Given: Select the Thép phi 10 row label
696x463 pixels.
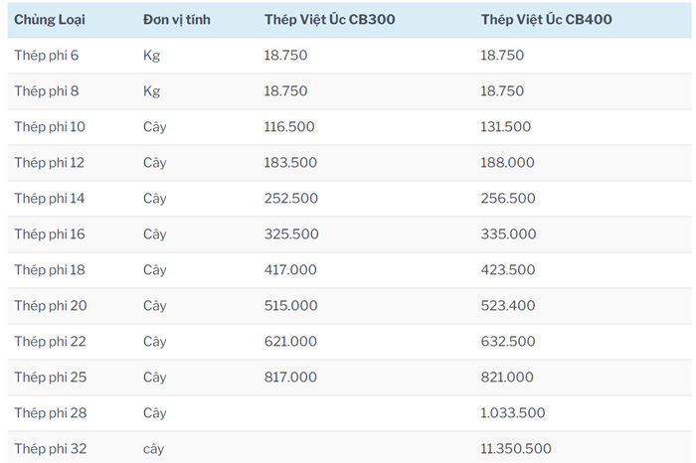Looking at the screenshot, I should (x=50, y=127).
